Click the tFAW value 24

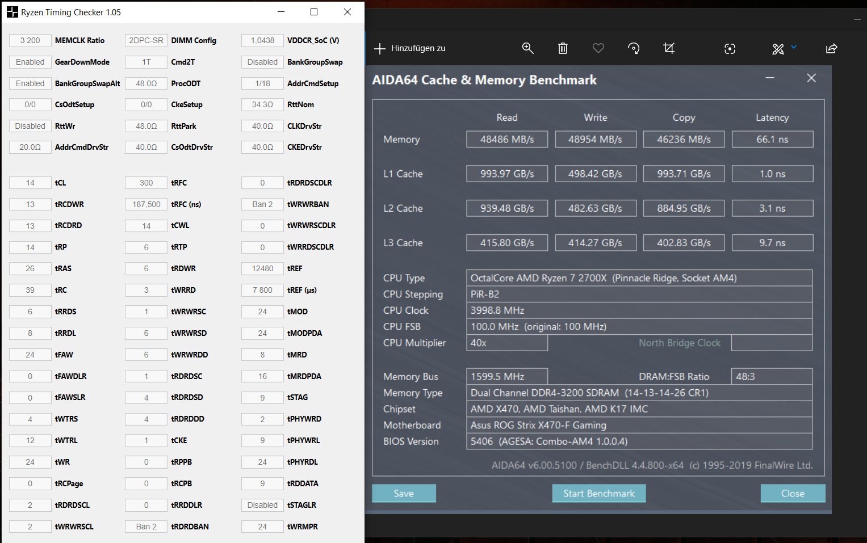(x=30, y=355)
